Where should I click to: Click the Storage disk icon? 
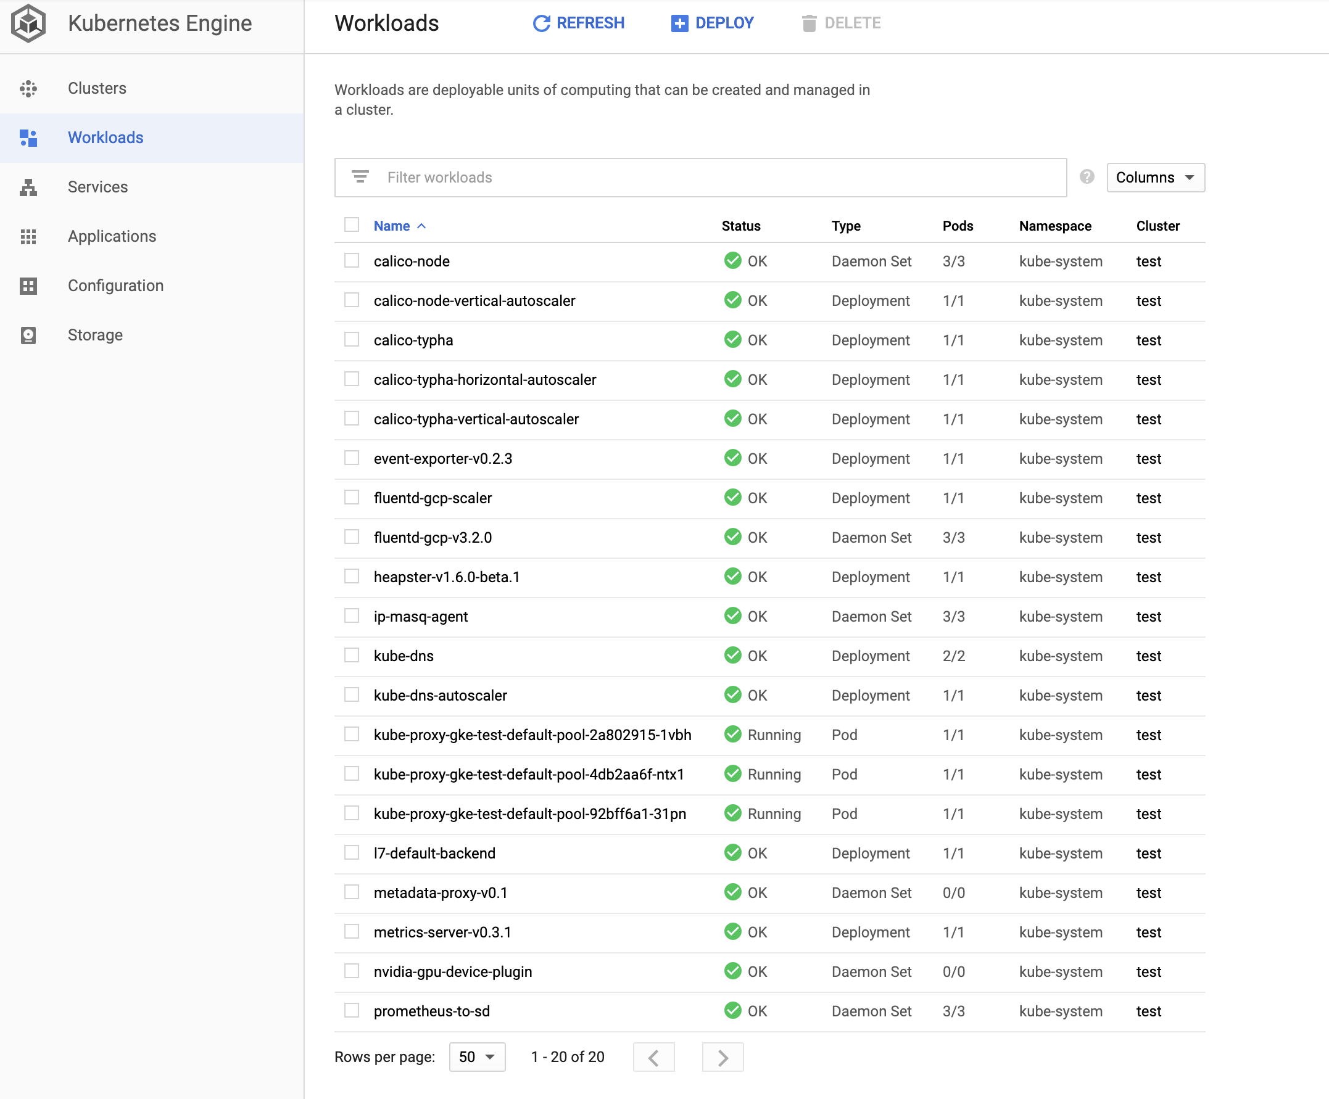(x=28, y=335)
